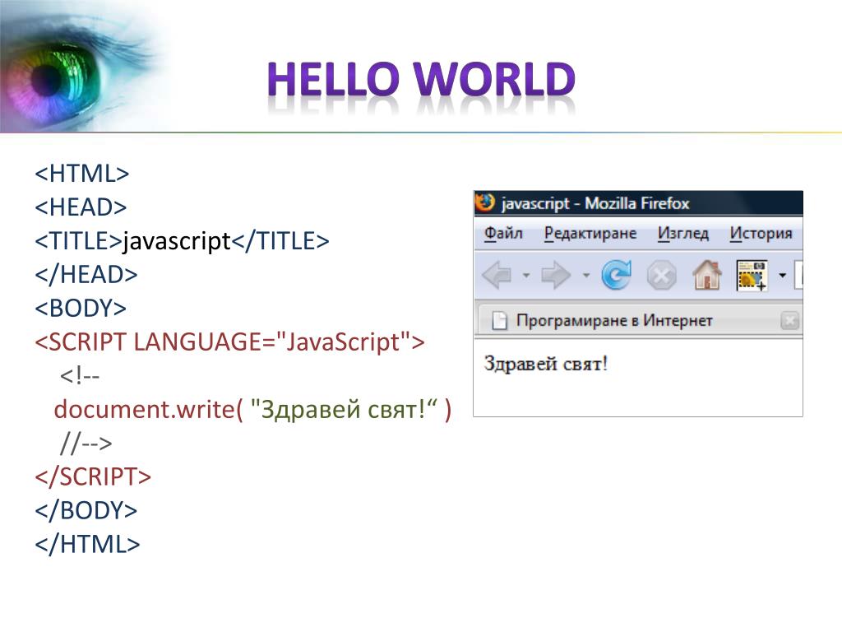842x632 pixels.
Task: Click the page icon on the tab
Action: pyautogui.click(x=499, y=321)
